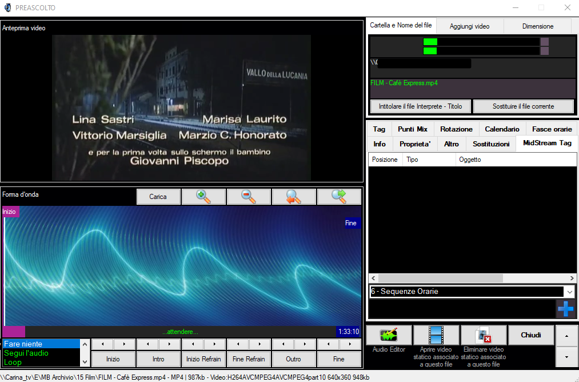
Task: Click the magenta 'Inizio' timeline marker
Action: click(10, 212)
